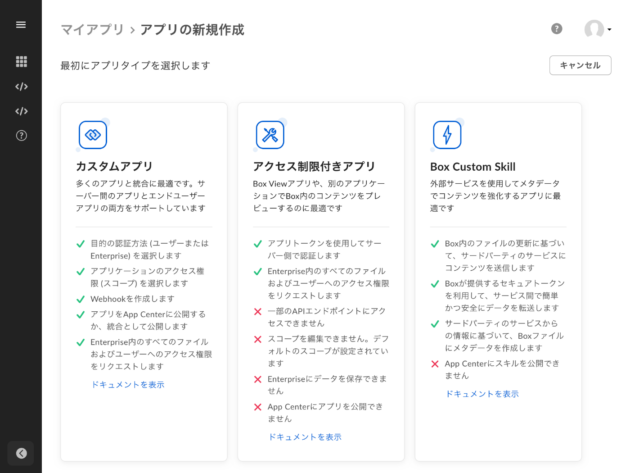Image resolution: width=630 pixels, height=473 pixels.
Task: Open the hamburger menu in the sidebar
Action: coord(21,25)
